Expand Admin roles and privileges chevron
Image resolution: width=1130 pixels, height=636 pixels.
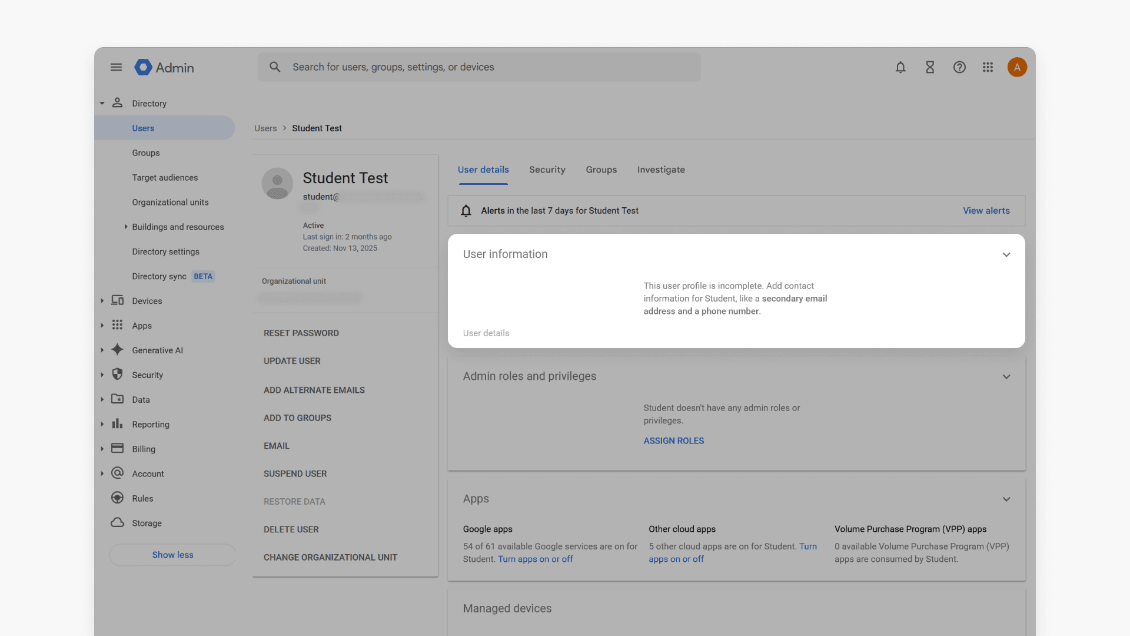(1006, 377)
